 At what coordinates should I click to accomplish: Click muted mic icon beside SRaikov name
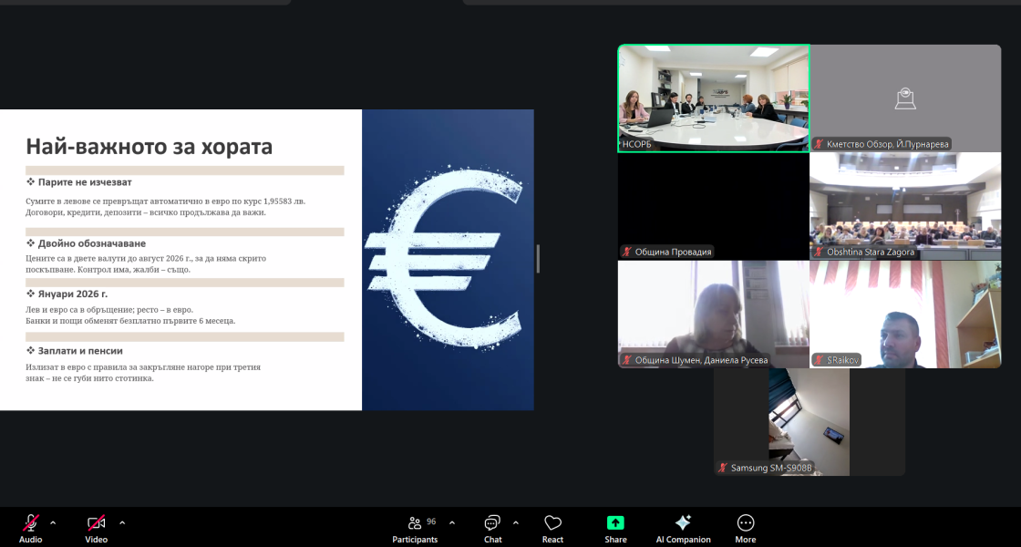coord(820,360)
